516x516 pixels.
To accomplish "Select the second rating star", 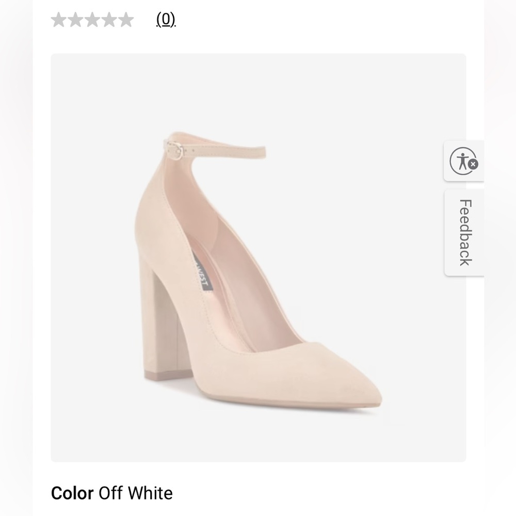I will click(x=75, y=20).
